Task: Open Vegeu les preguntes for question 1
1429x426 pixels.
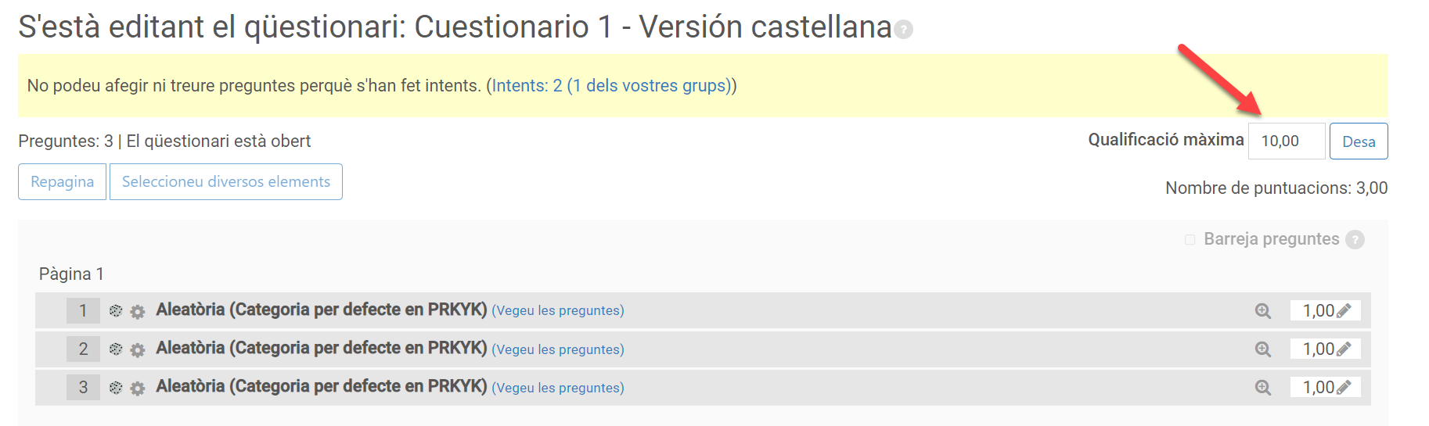Action: (557, 311)
